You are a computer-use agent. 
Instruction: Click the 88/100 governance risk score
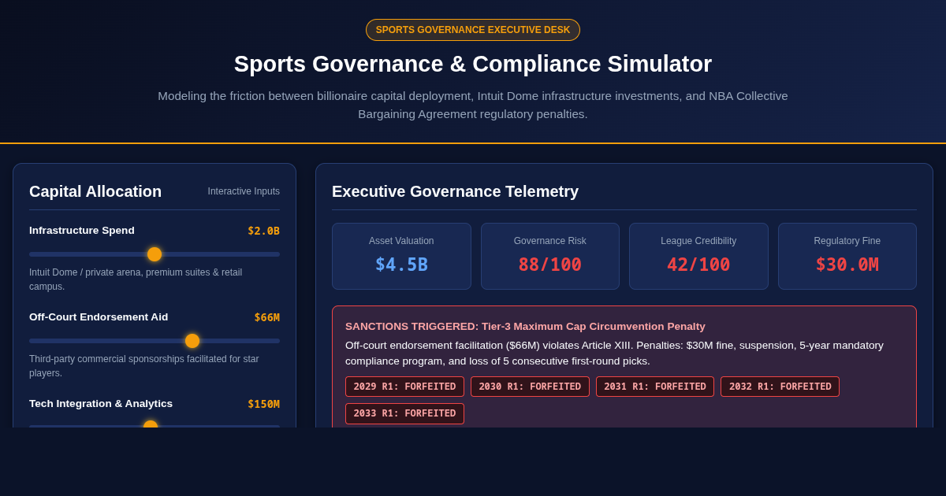[x=550, y=265]
